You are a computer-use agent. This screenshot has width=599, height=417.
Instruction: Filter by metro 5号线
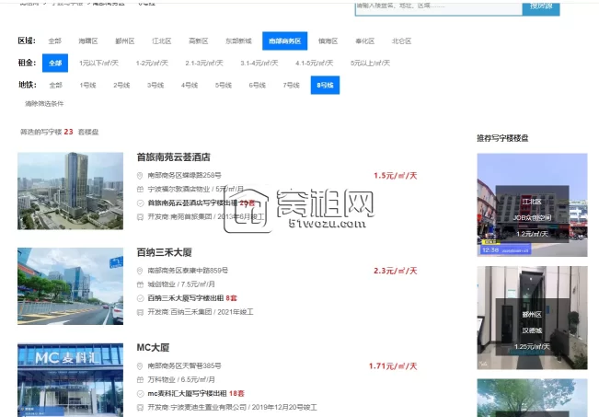(224, 86)
